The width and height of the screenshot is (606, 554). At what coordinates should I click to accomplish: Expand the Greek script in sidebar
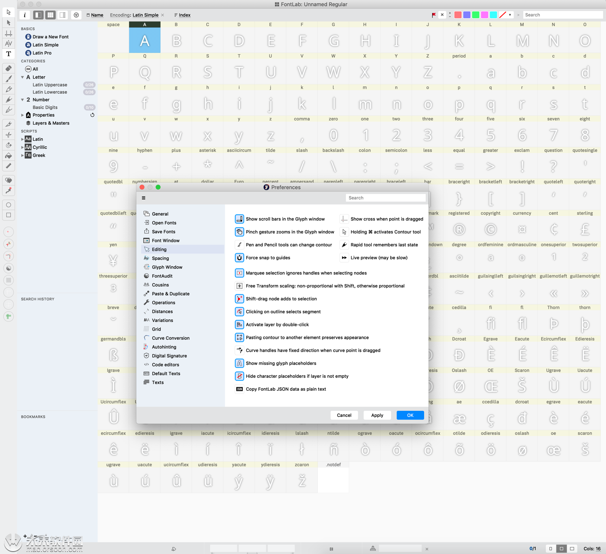pyautogui.click(x=23, y=155)
